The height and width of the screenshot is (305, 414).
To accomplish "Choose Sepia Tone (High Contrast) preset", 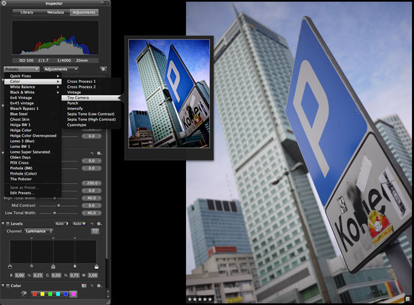I will tap(91, 120).
